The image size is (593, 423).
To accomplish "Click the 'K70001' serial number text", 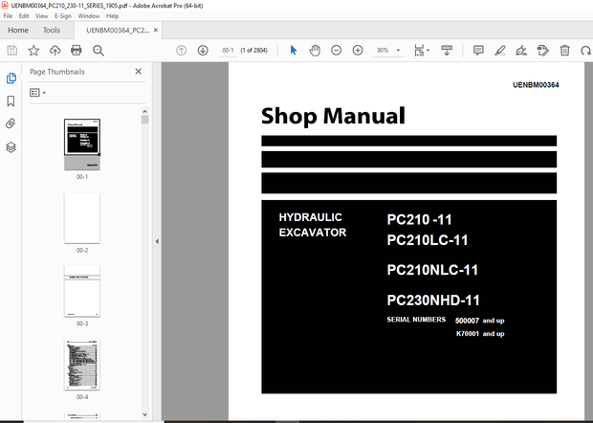I will [468, 334].
